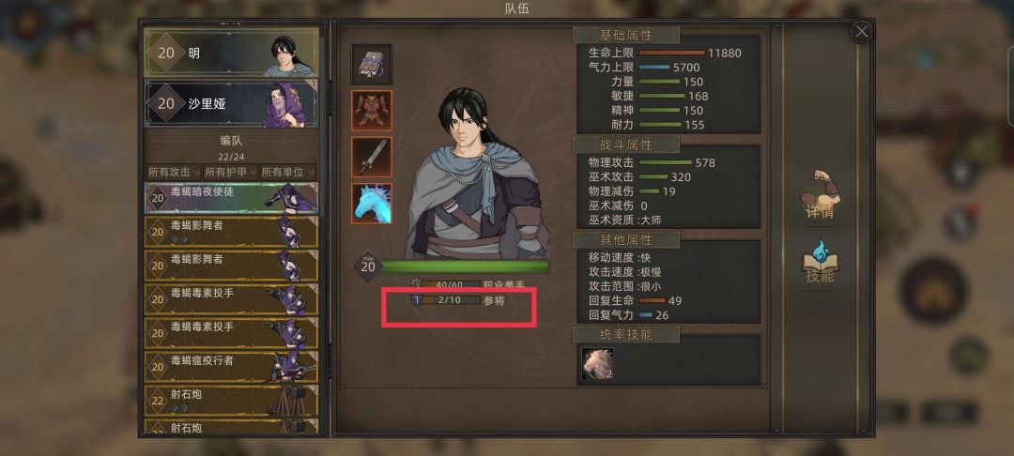Select the 毒蝎暗夜使徒 unit
Viewport: 1014px width, 456px height.
pos(232,198)
